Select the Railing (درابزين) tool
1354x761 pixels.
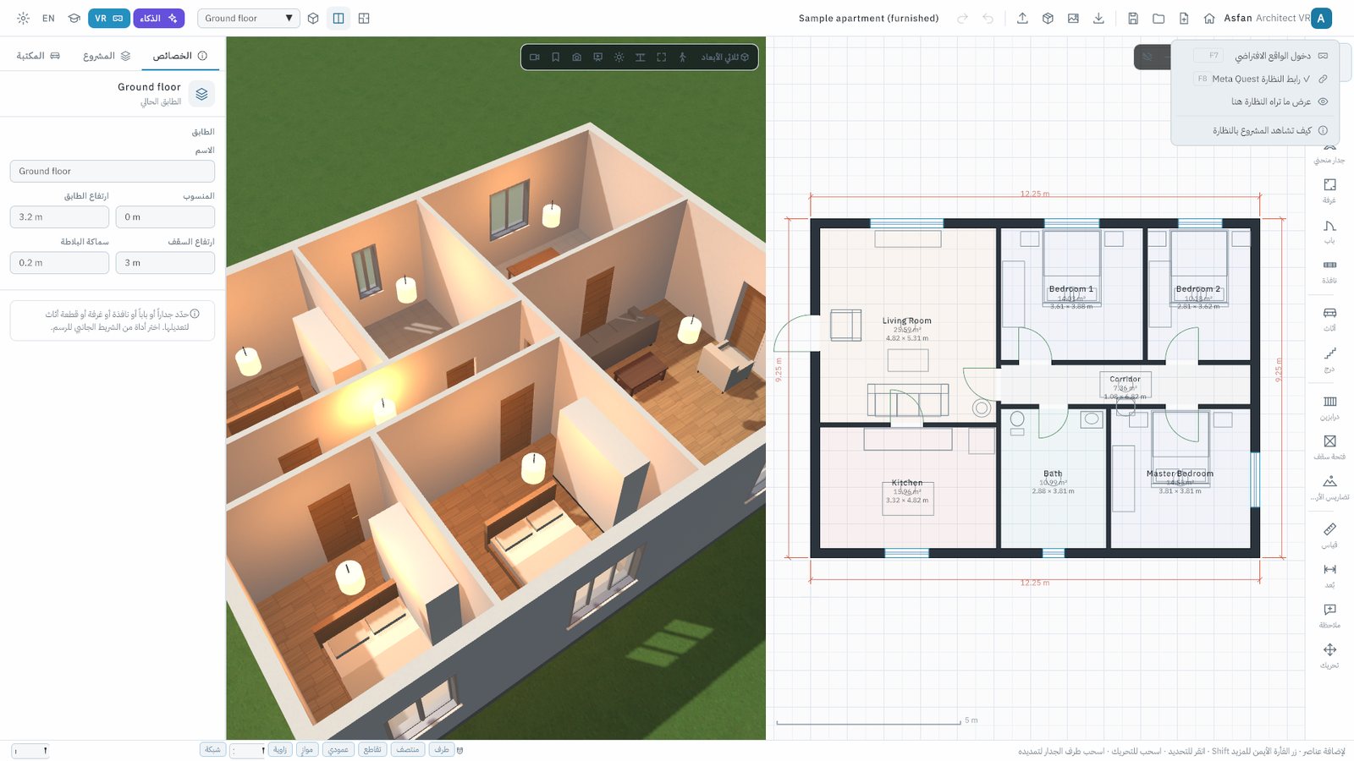point(1329,408)
